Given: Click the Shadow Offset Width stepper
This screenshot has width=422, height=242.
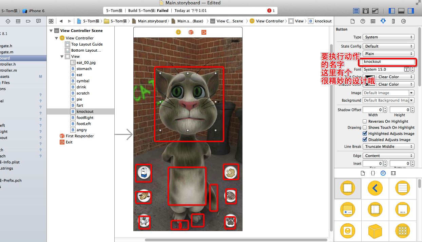Looking at the screenshot, I should coord(385,110).
